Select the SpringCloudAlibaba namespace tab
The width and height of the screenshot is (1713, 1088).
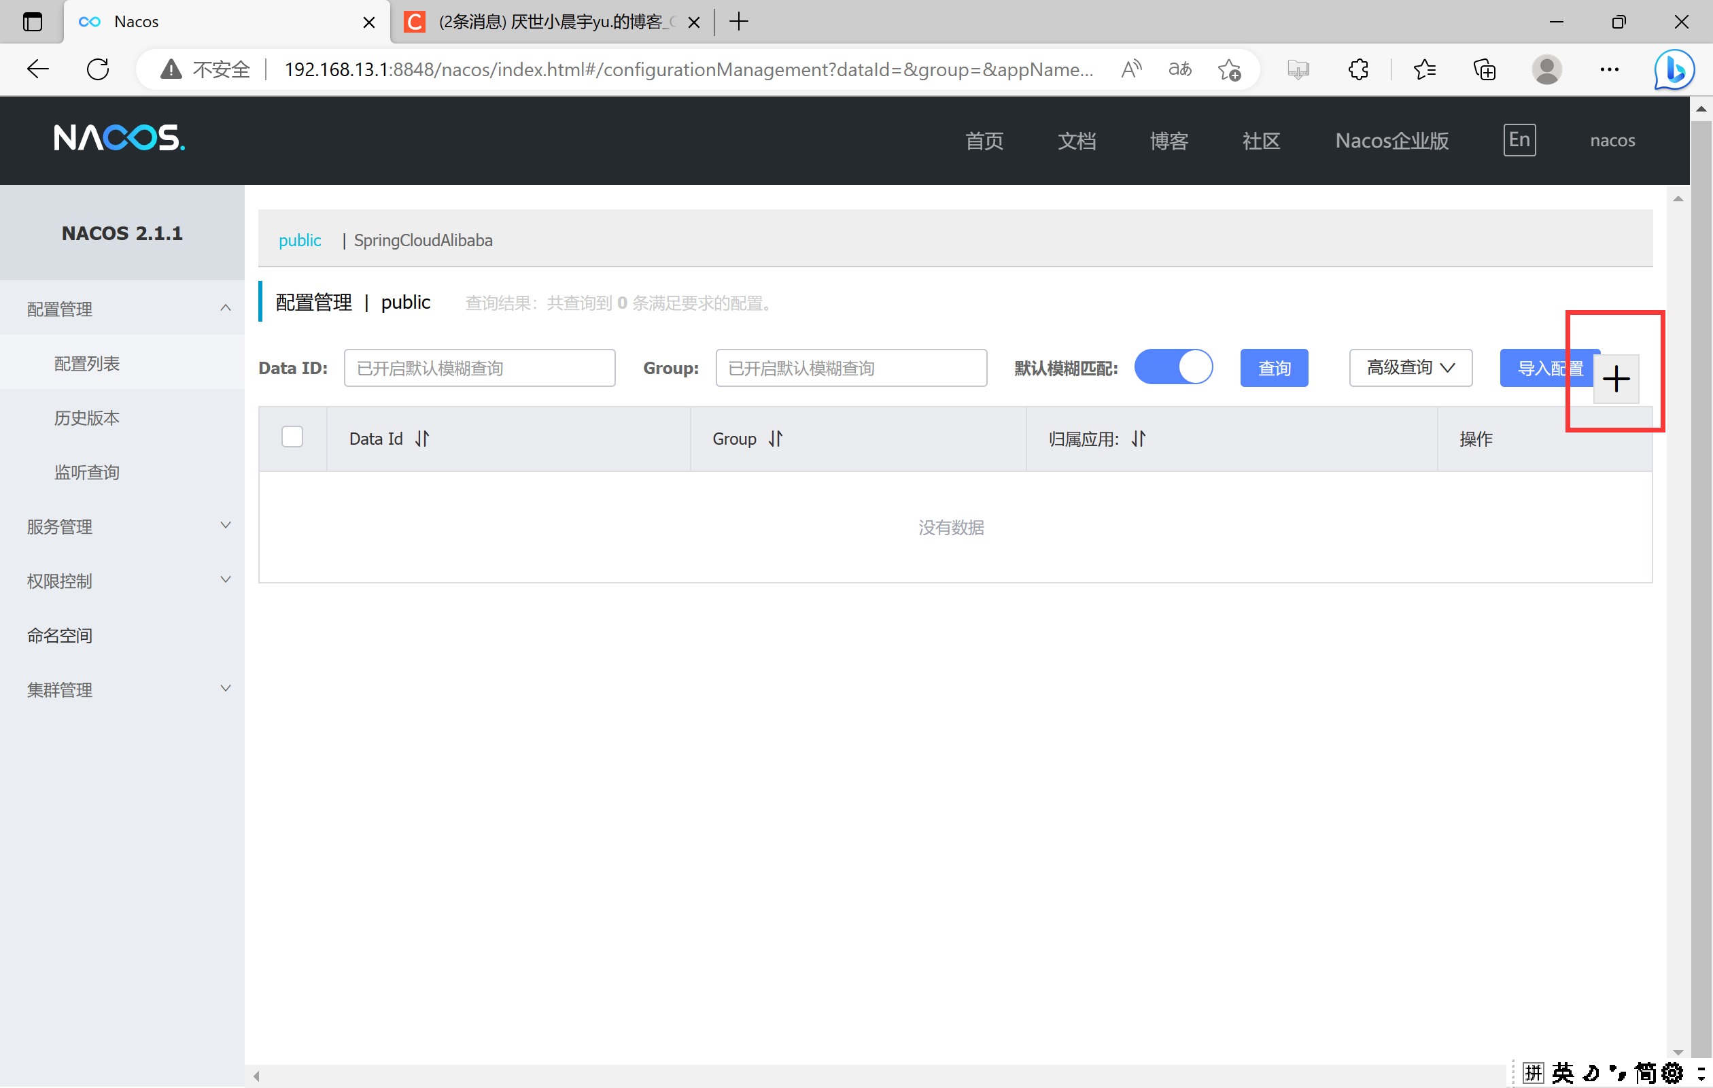click(x=423, y=240)
